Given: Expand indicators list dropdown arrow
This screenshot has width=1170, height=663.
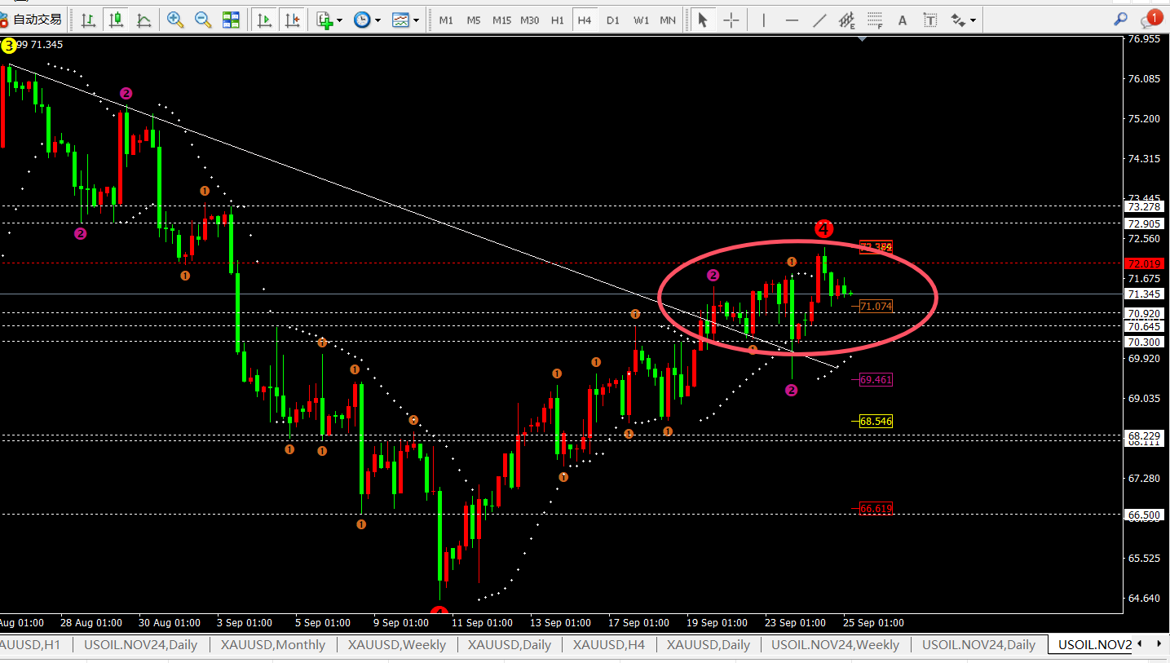Looking at the screenshot, I should [340, 20].
